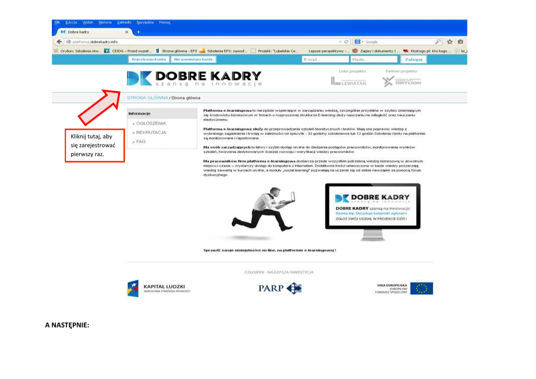
Task: Click the PARP logo in footer
Action: point(280,288)
